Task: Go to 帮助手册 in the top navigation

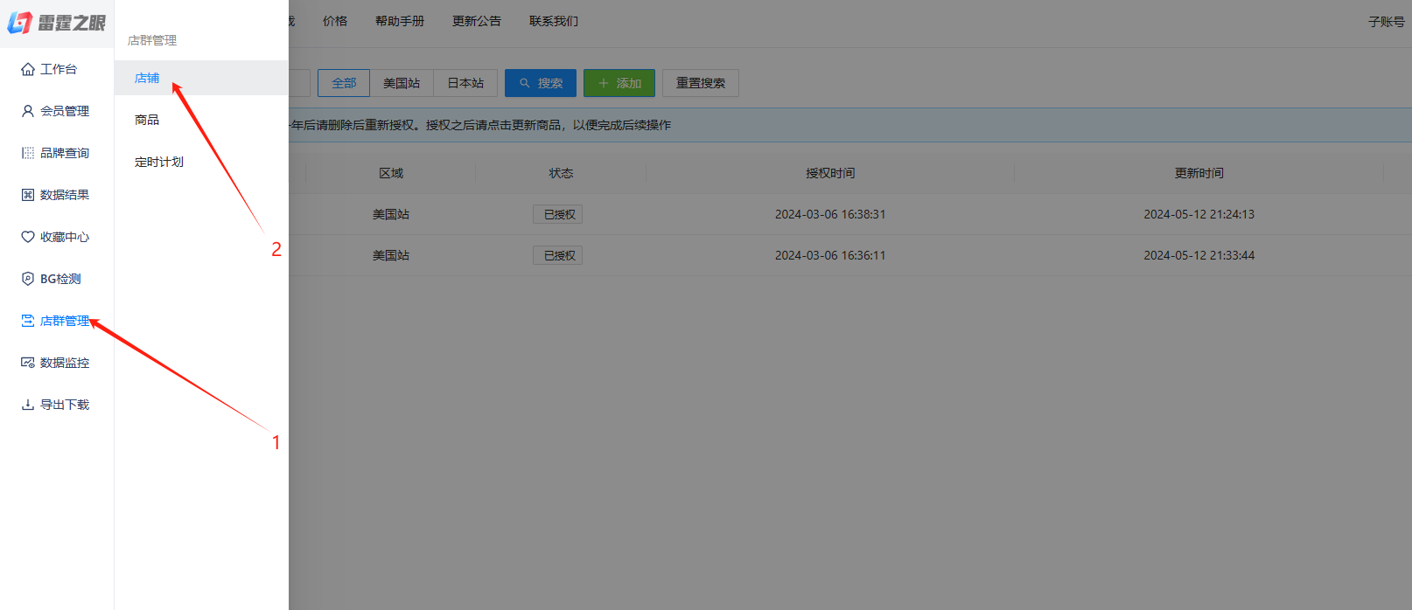Action: click(400, 21)
